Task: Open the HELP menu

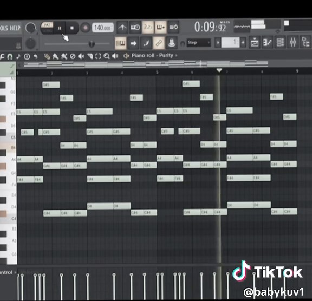Action: 15,28
